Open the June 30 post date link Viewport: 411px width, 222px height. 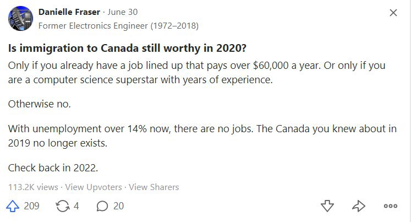point(122,12)
